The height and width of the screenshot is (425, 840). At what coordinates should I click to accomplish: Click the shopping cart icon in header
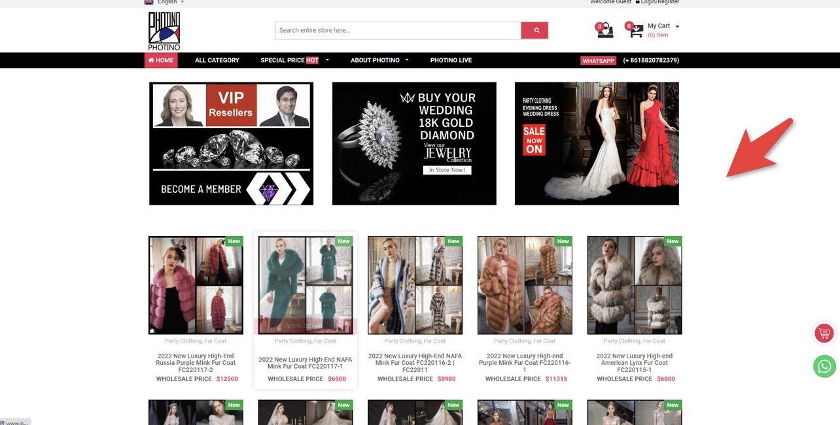pos(635,30)
